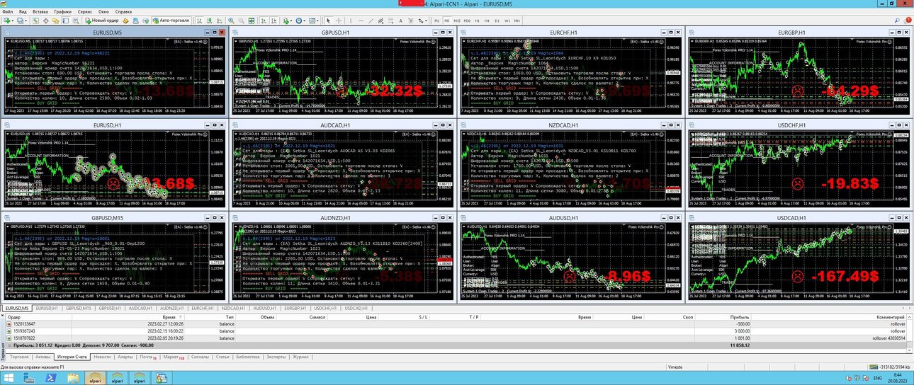Open the Windows Start button

(11, 378)
